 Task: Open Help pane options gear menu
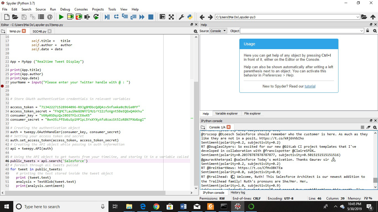click(x=375, y=31)
